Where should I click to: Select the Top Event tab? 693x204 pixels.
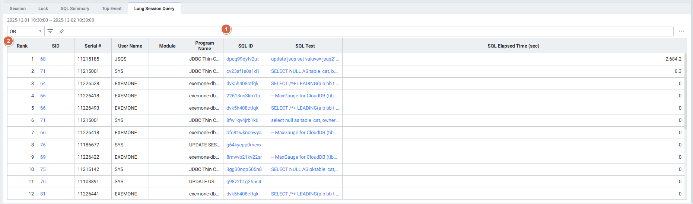tap(112, 9)
